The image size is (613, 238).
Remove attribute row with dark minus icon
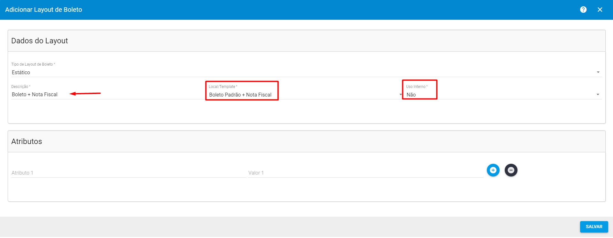click(511, 170)
